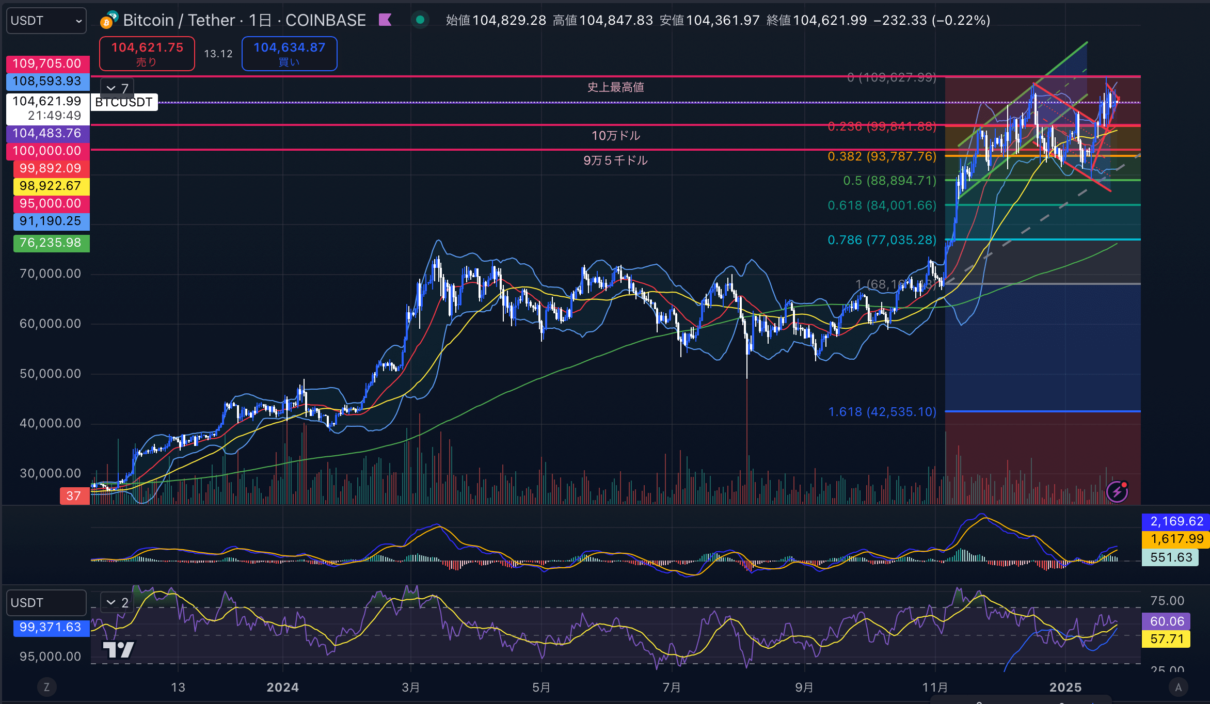Click the Z timezone button at bottom left
The image size is (1210, 704).
(x=46, y=687)
